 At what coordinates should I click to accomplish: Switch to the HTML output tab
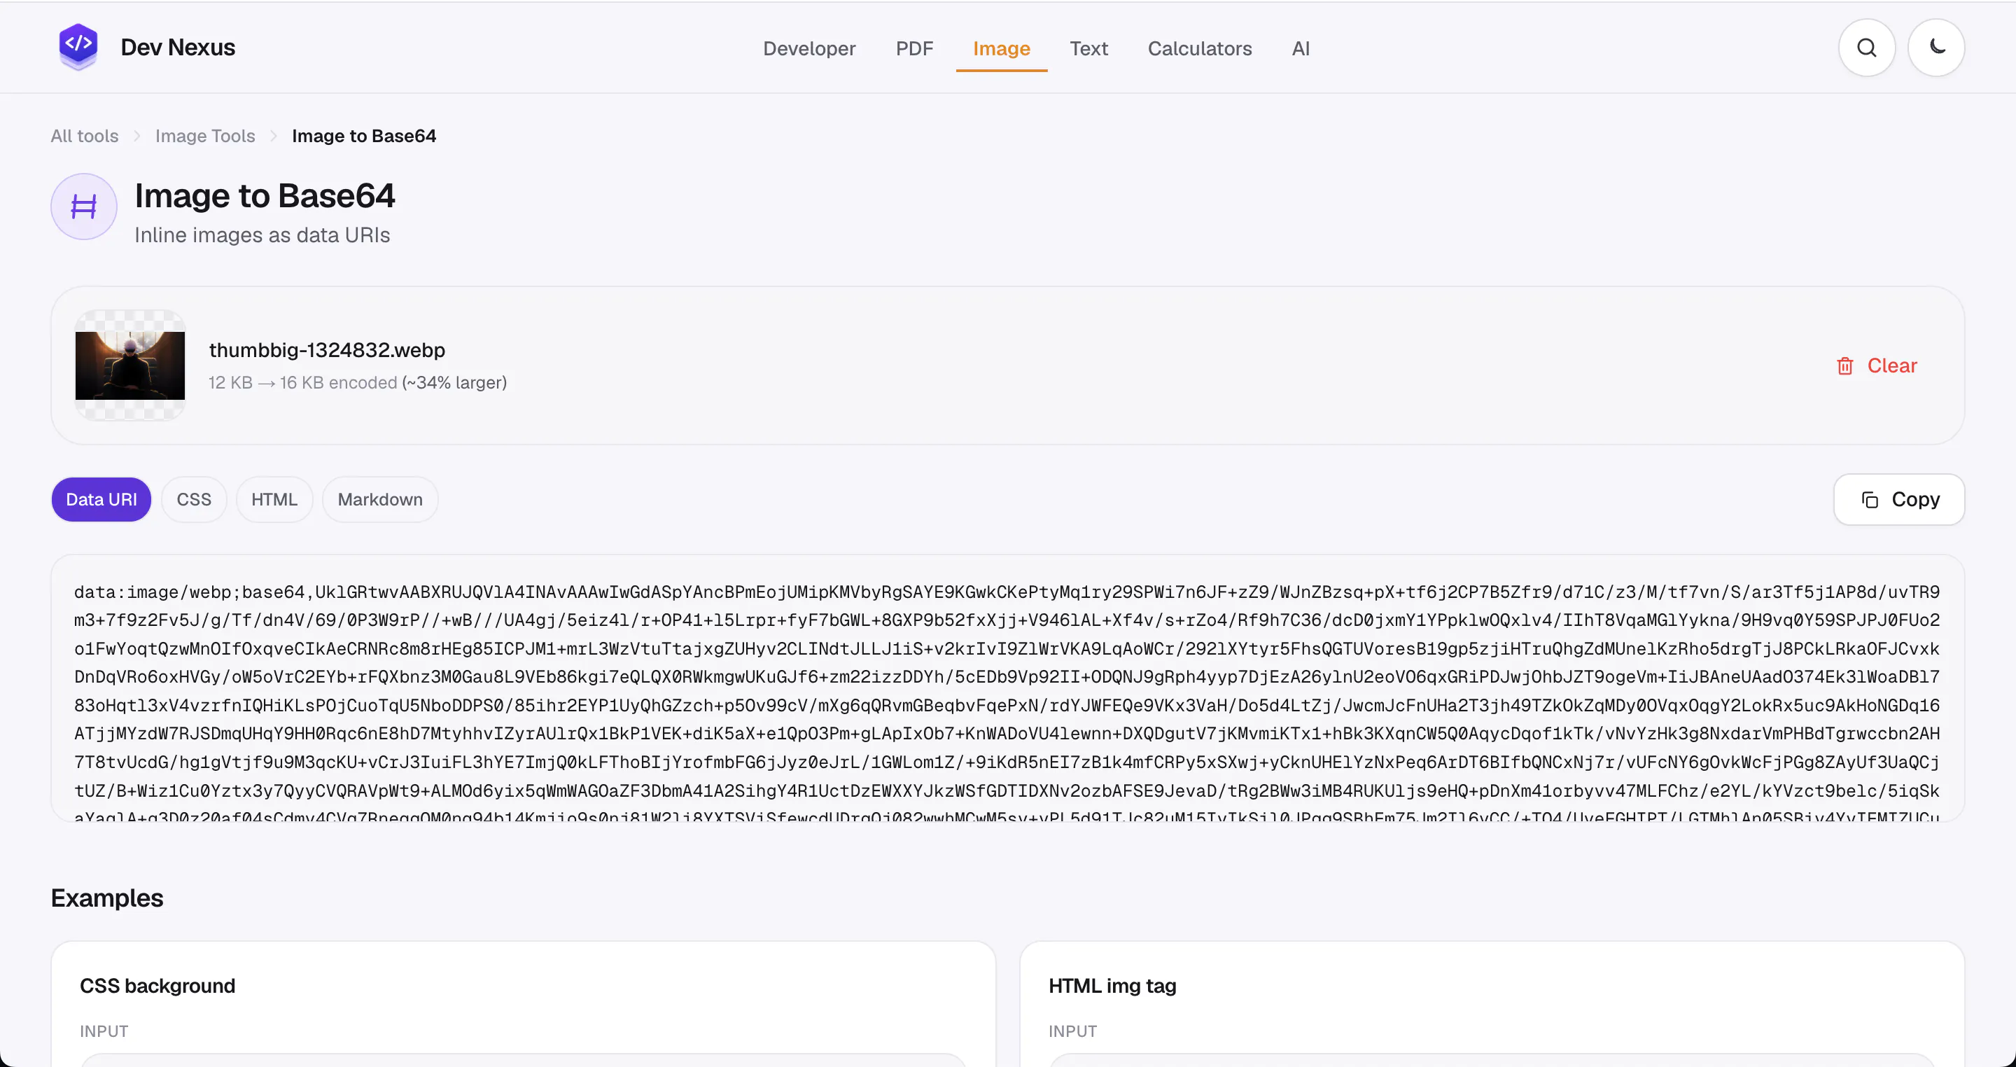(x=274, y=499)
